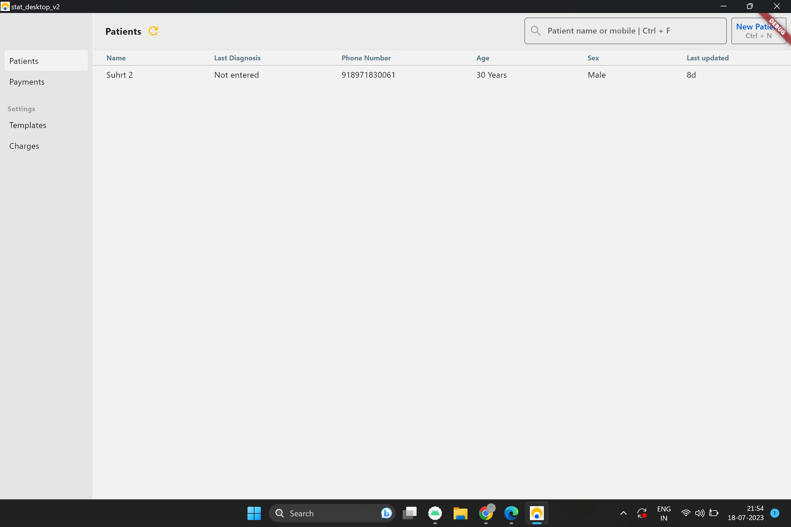The image size is (791, 527).
Task: Open patient record for Suhrt 2
Action: [119, 75]
